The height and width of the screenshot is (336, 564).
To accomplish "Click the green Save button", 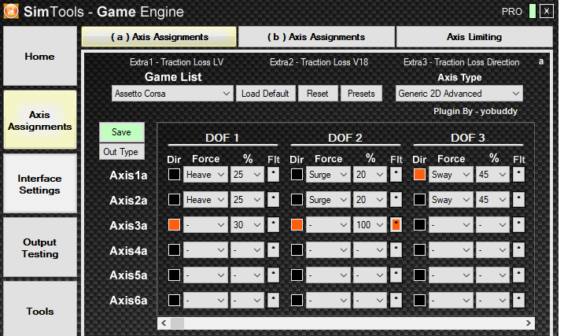I will (x=121, y=132).
